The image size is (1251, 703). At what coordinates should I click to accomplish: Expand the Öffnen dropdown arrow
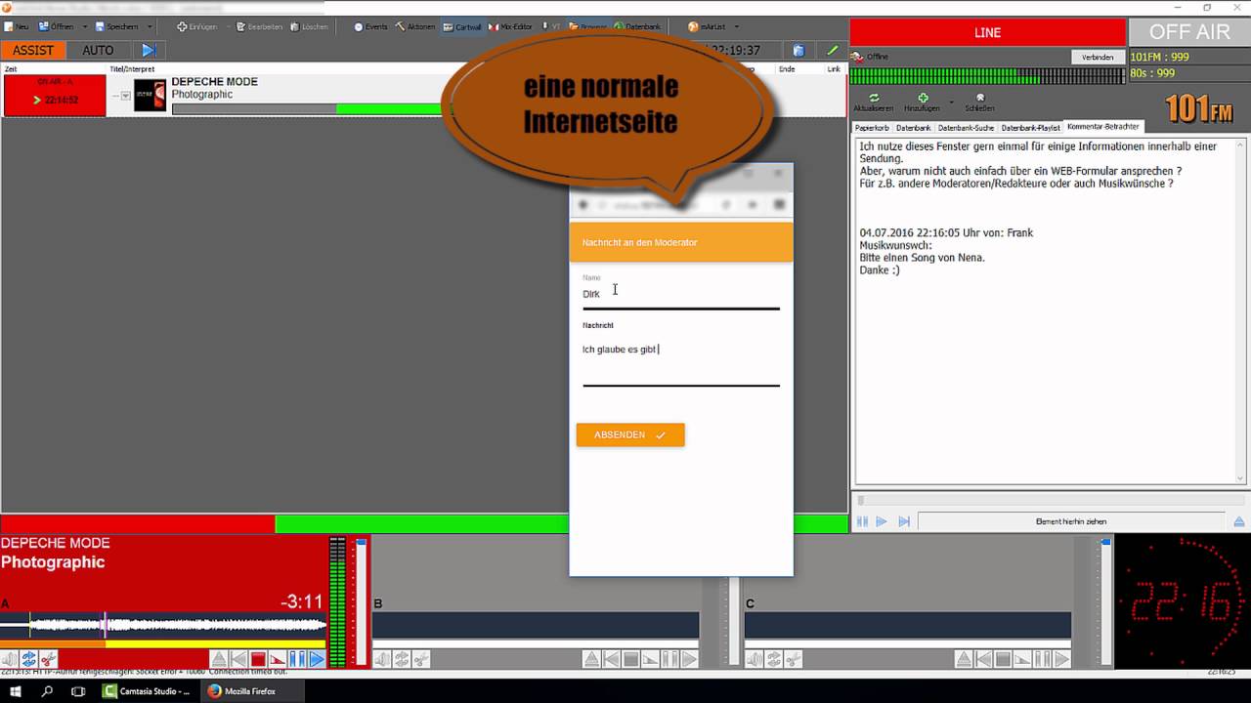pyautogui.click(x=84, y=26)
